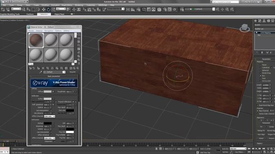275x154 pixels.
Task: Pick material from object with eyedropper
Action: click(x=41, y=72)
